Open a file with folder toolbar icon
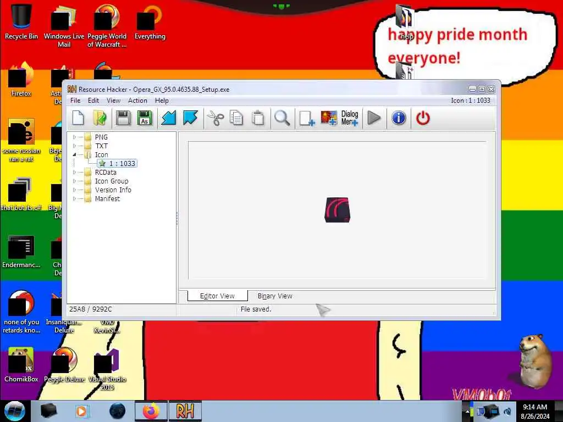 pos(100,118)
